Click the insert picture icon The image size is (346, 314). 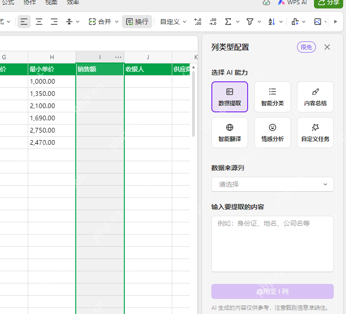(x=318, y=22)
